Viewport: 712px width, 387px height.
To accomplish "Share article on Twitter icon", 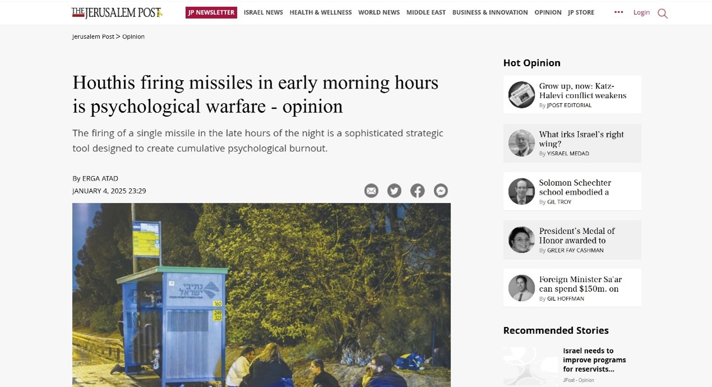I will pos(394,191).
